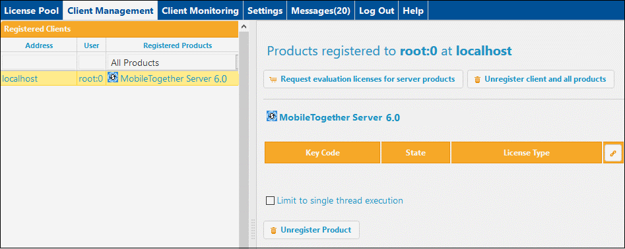Switch to the Client Monitoring tab
Image resolution: width=625 pixels, height=249 pixels.
201,11
